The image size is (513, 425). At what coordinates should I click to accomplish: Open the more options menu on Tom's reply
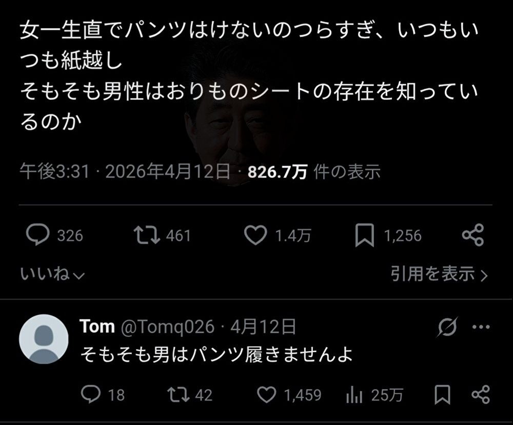(480, 327)
